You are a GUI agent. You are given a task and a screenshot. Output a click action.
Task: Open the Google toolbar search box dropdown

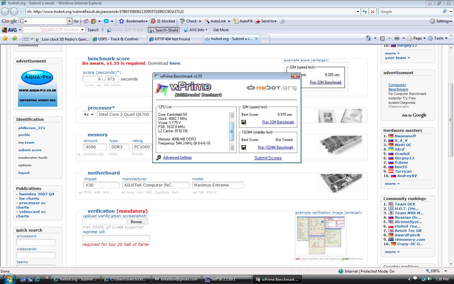[x=69, y=21]
